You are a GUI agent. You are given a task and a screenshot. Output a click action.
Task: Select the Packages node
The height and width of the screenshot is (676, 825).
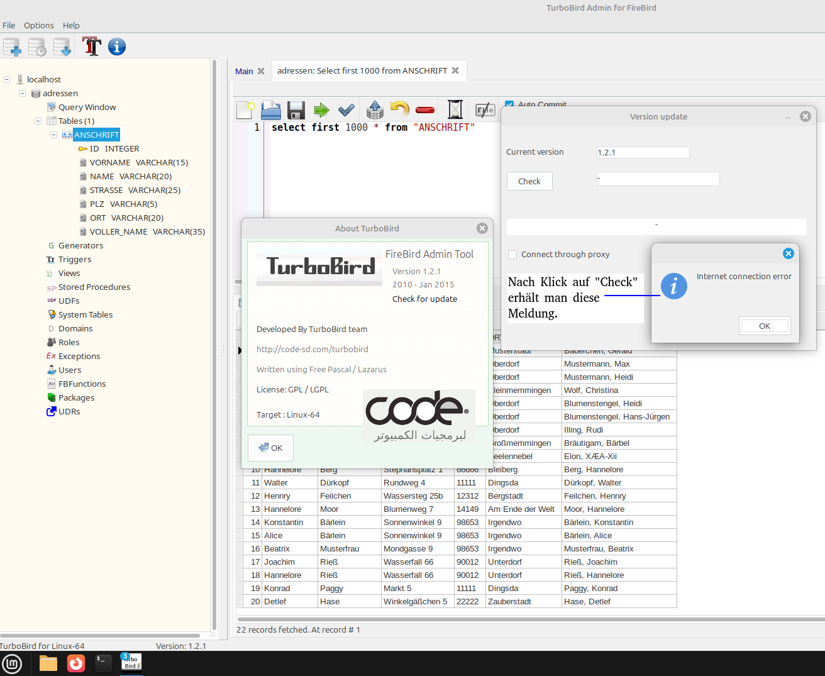click(76, 398)
